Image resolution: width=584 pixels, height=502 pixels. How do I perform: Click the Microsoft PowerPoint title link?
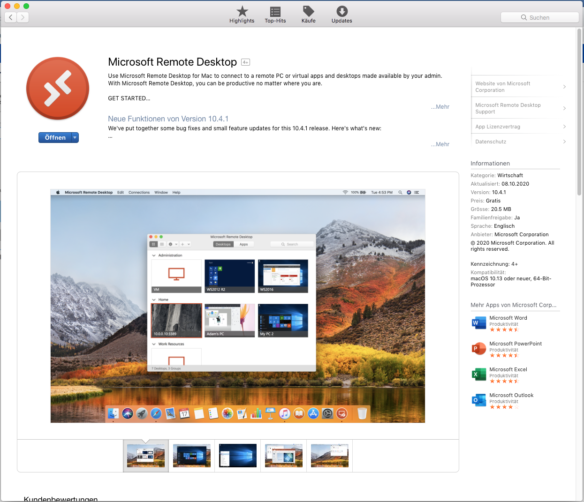(x=516, y=344)
